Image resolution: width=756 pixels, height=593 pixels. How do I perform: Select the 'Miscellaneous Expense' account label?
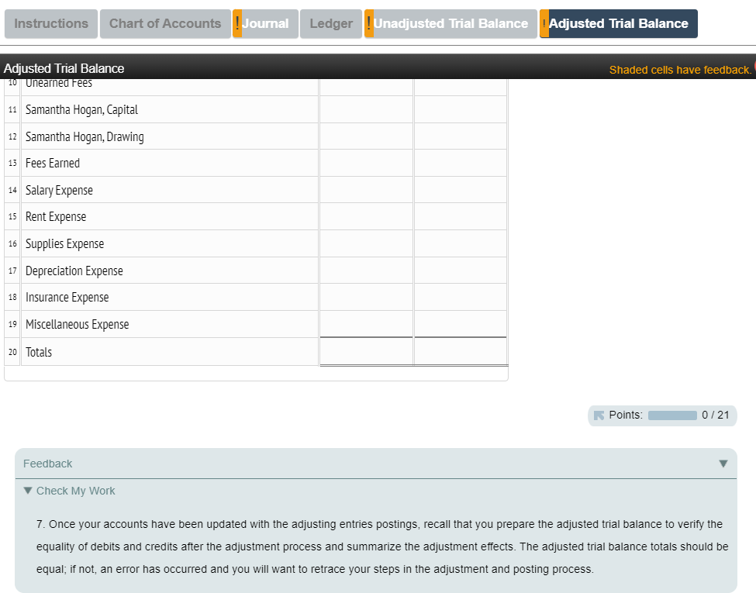click(x=77, y=325)
